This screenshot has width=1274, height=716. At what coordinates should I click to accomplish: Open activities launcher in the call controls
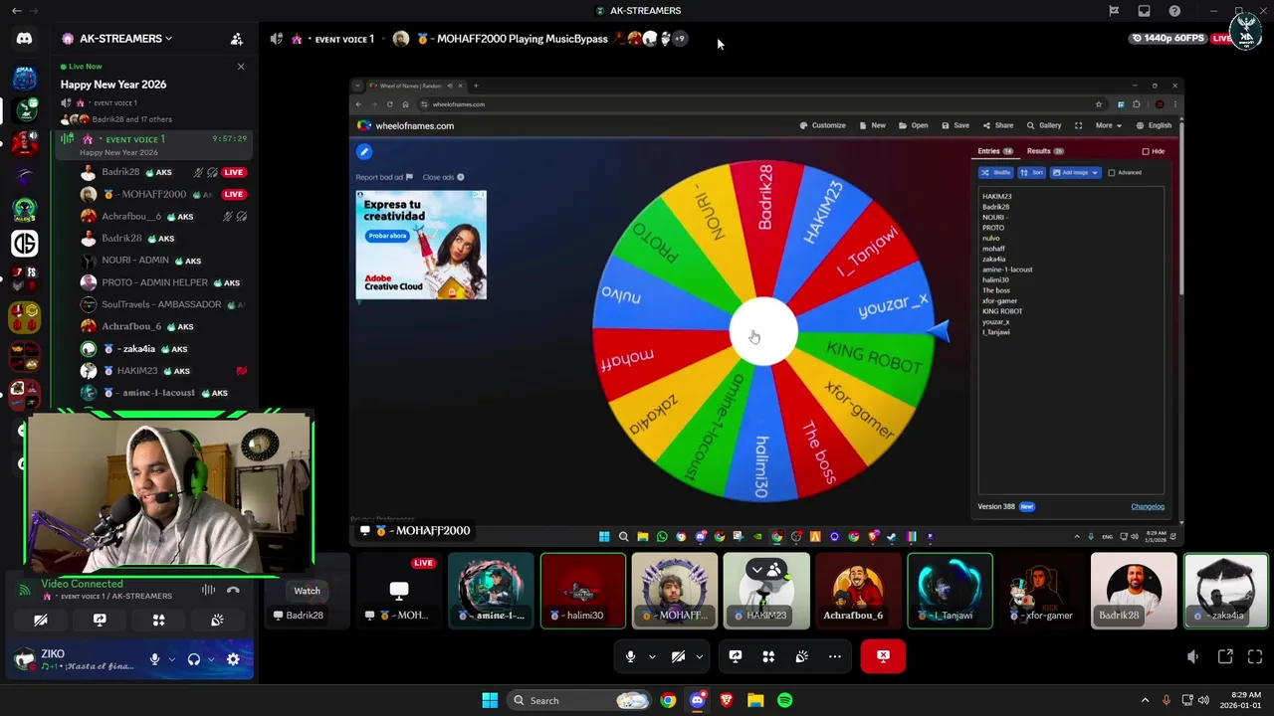tap(768, 656)
